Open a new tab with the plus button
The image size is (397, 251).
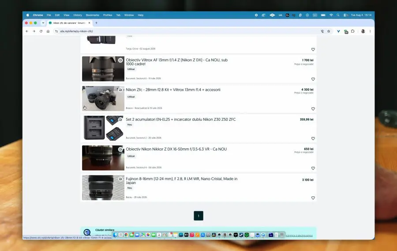96,23
